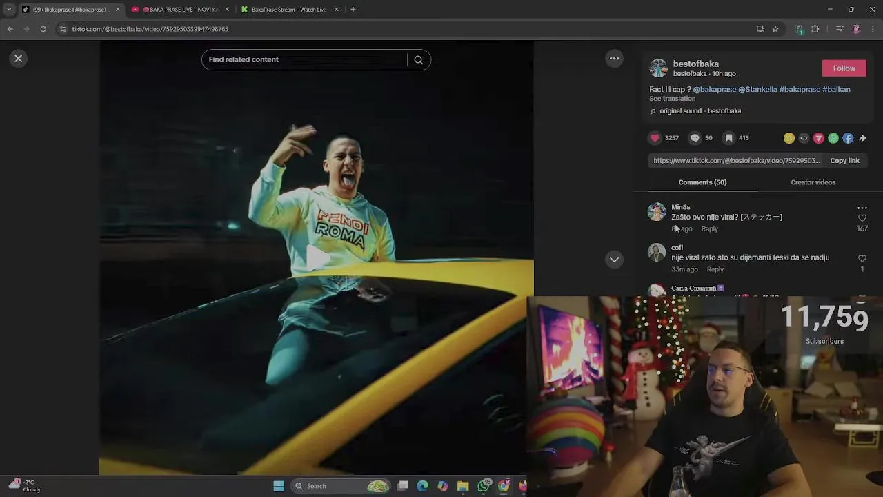Reply to the cofi comment

(x=715, y=270)
